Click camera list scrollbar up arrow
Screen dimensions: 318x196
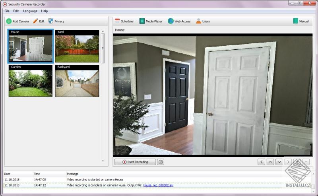[103, 31]
